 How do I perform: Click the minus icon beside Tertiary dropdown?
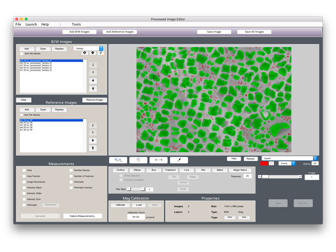93,53
